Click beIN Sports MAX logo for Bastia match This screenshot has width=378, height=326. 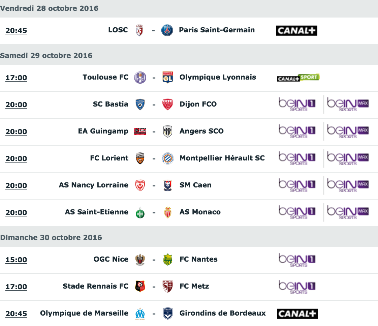click(x=348, y=105)
